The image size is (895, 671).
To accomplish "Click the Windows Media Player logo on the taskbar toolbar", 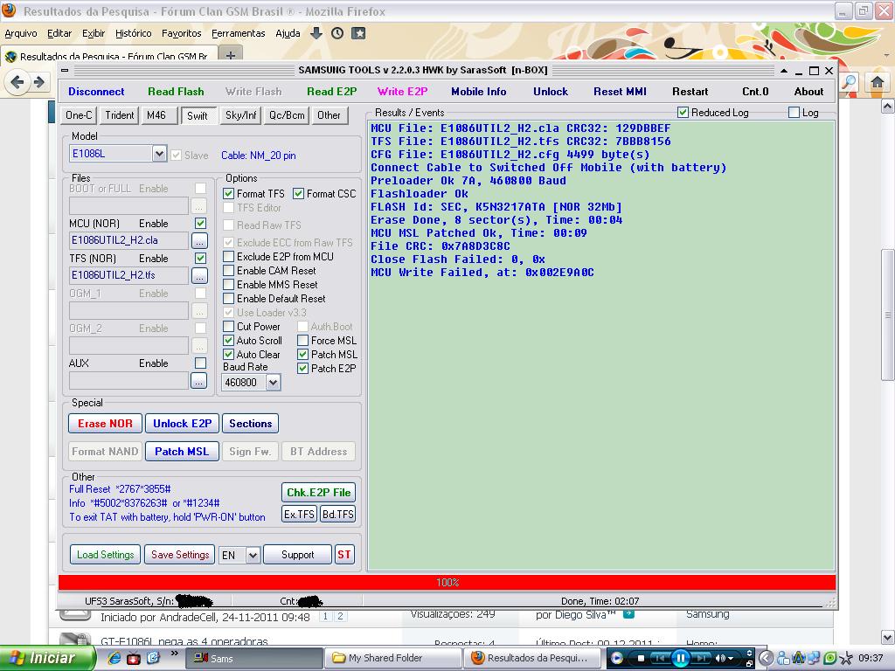I will (616, 658).
